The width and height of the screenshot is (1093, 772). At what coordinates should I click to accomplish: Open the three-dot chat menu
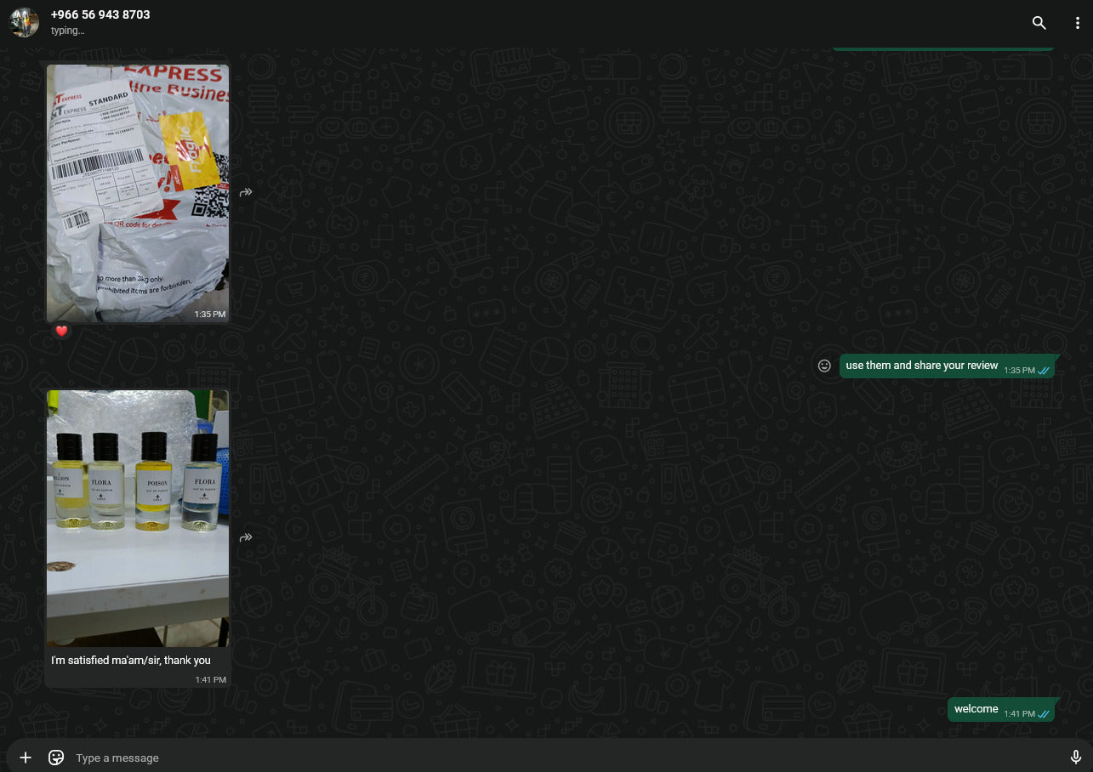(1077, 23)
